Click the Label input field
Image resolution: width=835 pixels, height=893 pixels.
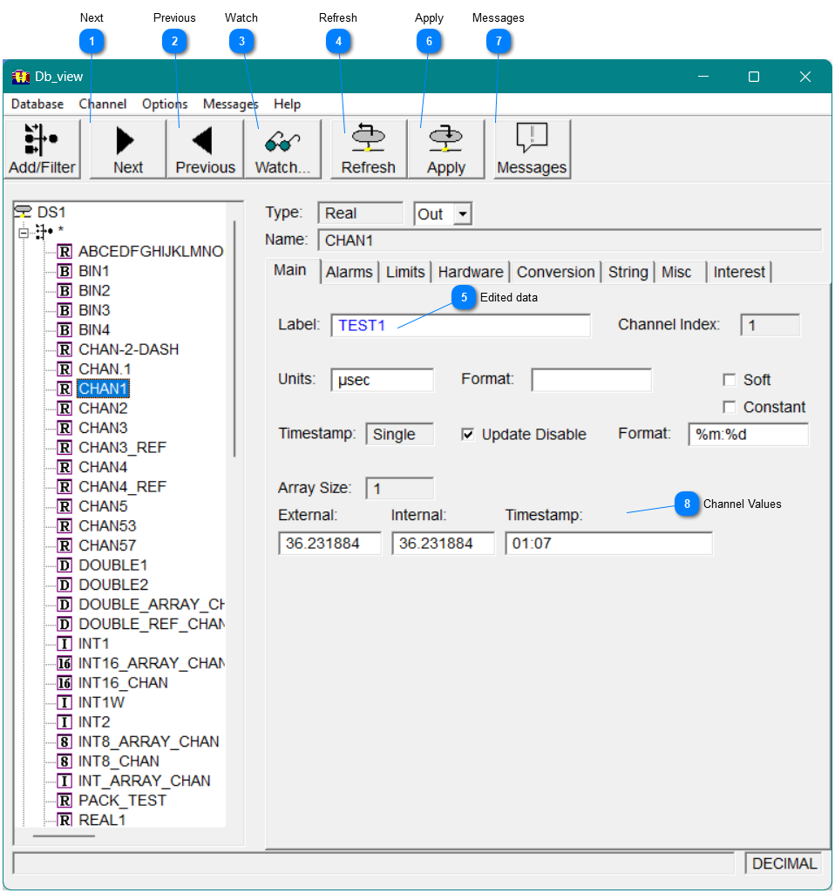click(x=460, y=326)
